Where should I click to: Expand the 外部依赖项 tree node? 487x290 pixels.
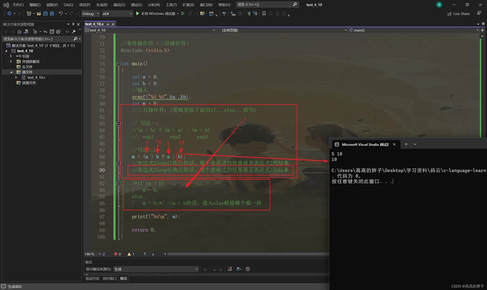[x=11, y=61]
